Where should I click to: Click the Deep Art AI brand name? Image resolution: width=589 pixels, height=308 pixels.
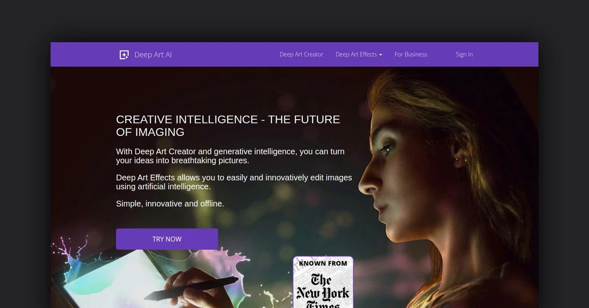(x=153, y=54)
